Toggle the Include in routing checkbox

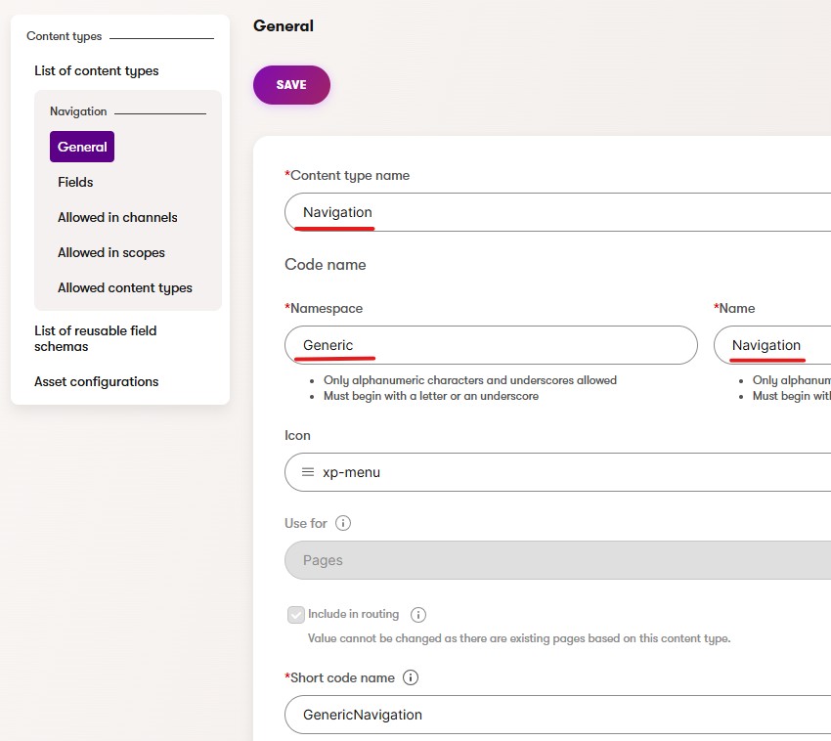(x=296, y=614)
